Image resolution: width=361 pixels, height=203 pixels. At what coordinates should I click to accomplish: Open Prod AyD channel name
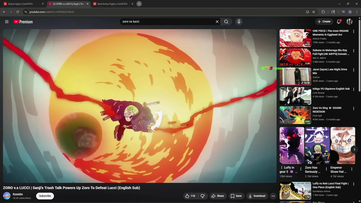[317, 116]
